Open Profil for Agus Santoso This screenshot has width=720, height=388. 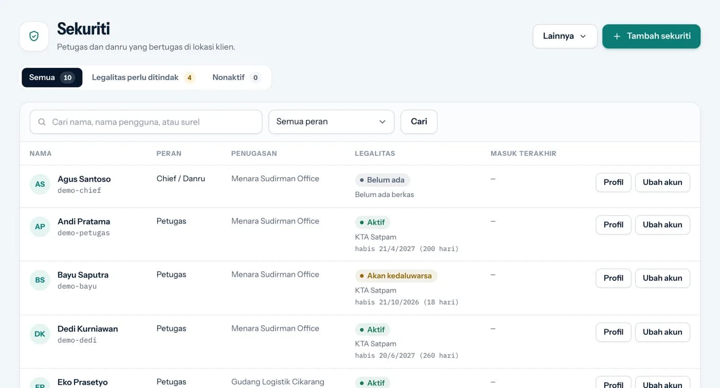click(x=614, y=182)
